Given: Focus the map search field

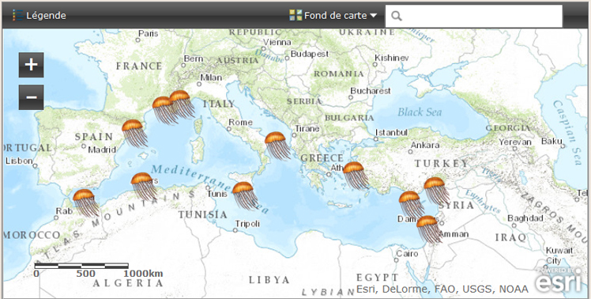Looking at the screenshot, I should pos(474,17).
